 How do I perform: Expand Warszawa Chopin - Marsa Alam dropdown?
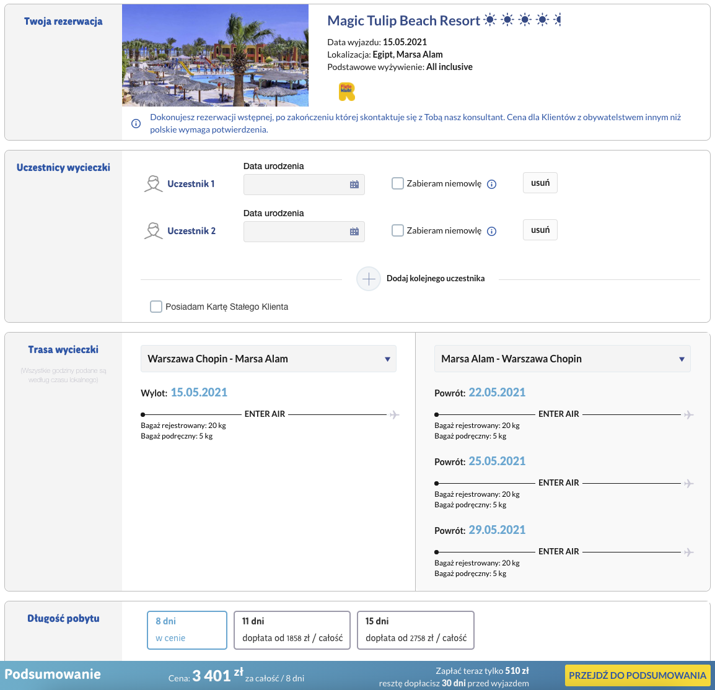pyautogui.click(x=268, y=359)
